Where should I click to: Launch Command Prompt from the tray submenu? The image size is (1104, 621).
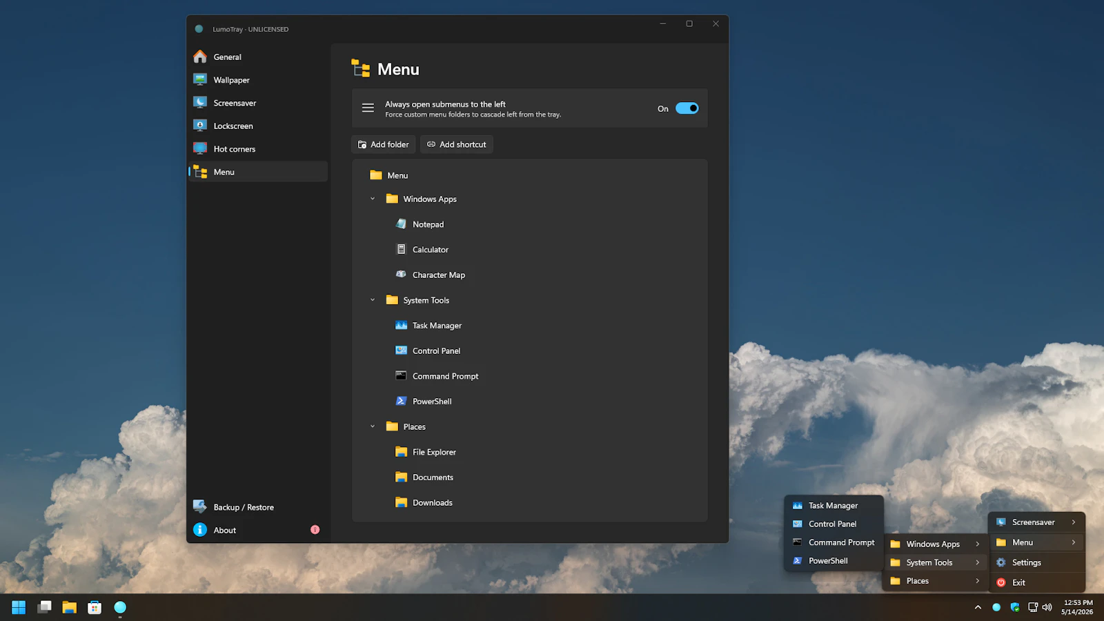coord(834,542)
